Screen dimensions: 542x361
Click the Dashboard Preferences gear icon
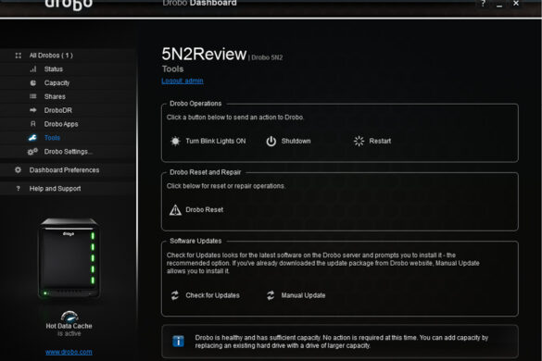pyautogui.click(x=18, y=170)
